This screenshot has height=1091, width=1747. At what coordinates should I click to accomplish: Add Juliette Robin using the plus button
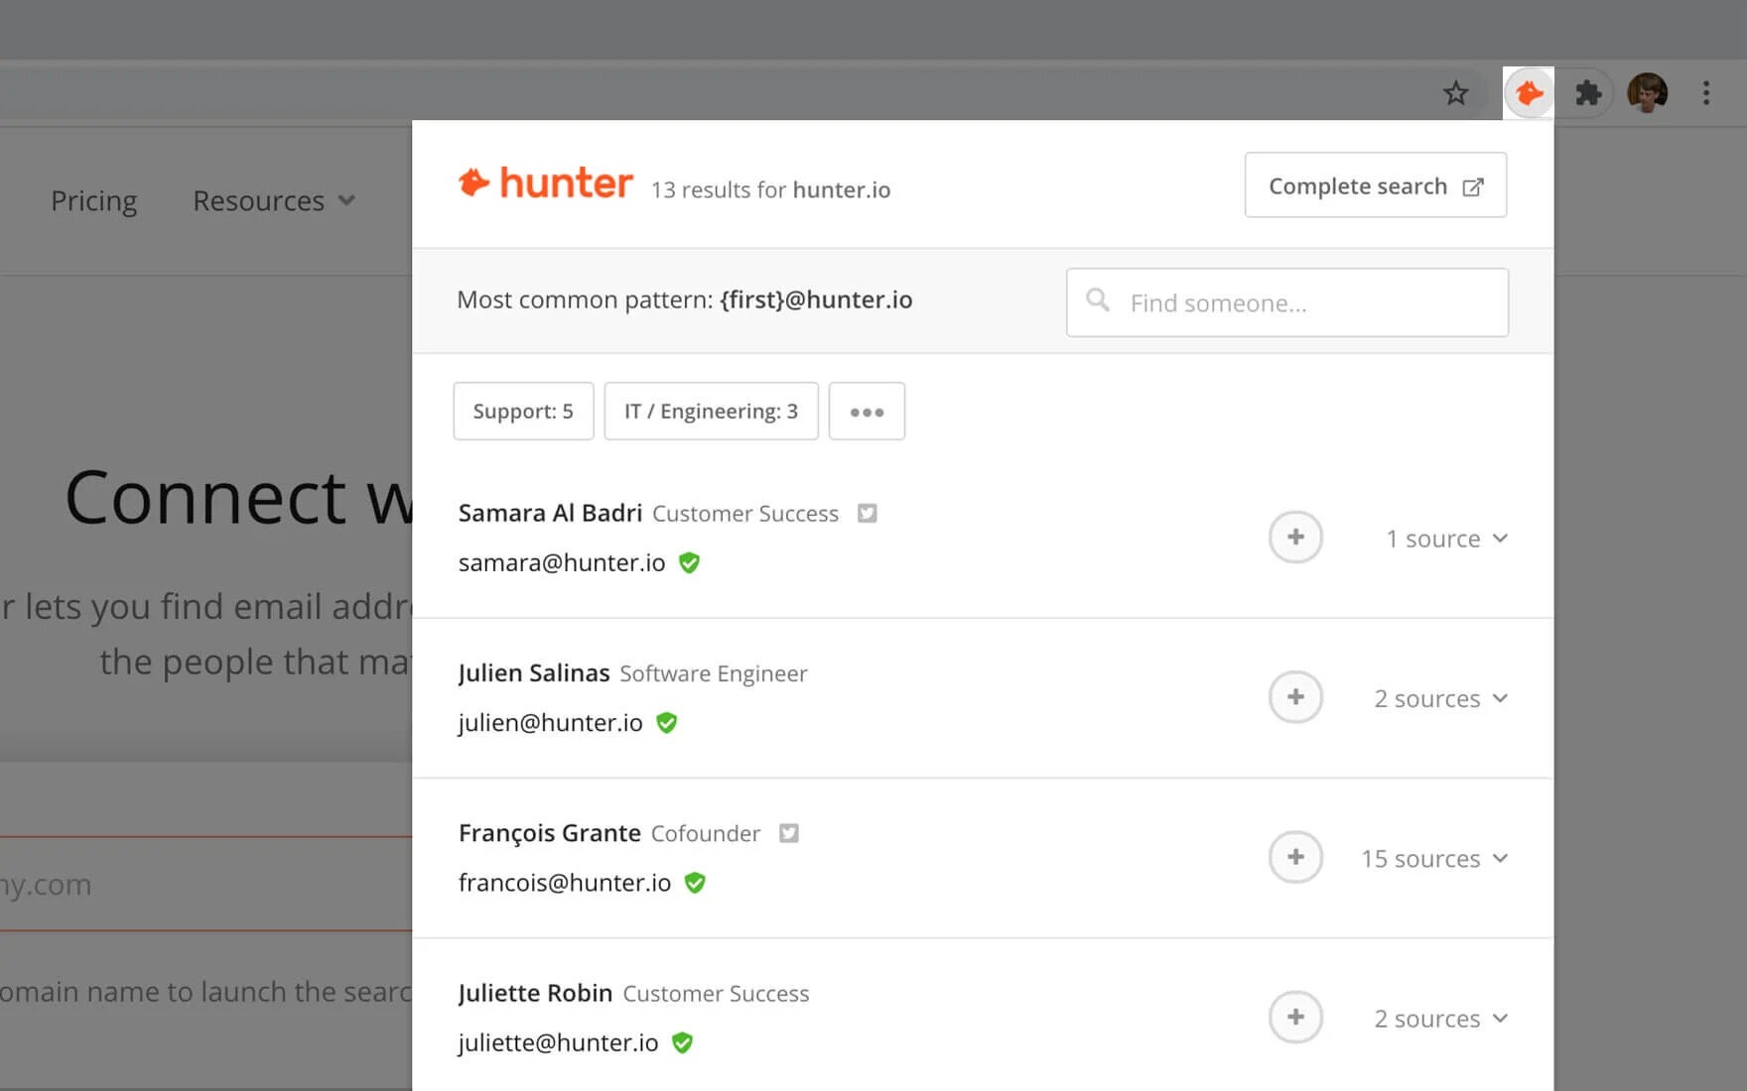coord(1295,1017)
